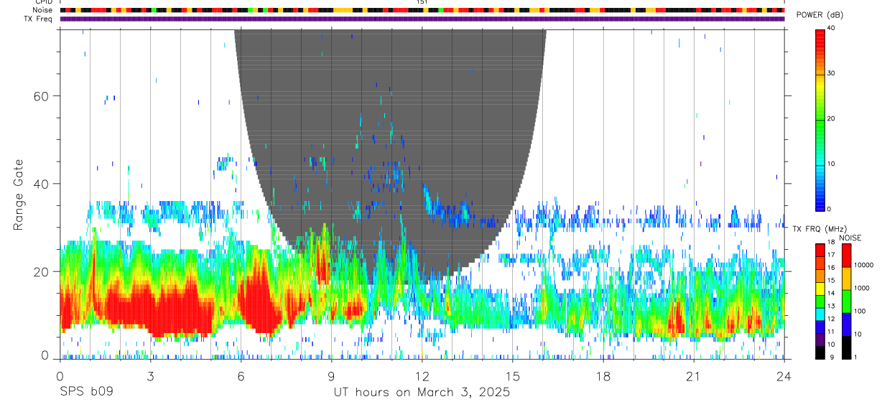Pick the blue segment of the NOISE legend

[x=846, y=323]
